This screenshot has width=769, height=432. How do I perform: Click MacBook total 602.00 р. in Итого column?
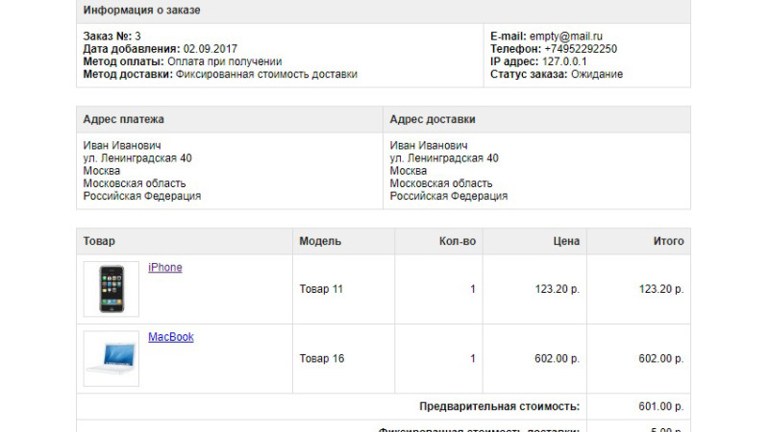pos(661,358)
